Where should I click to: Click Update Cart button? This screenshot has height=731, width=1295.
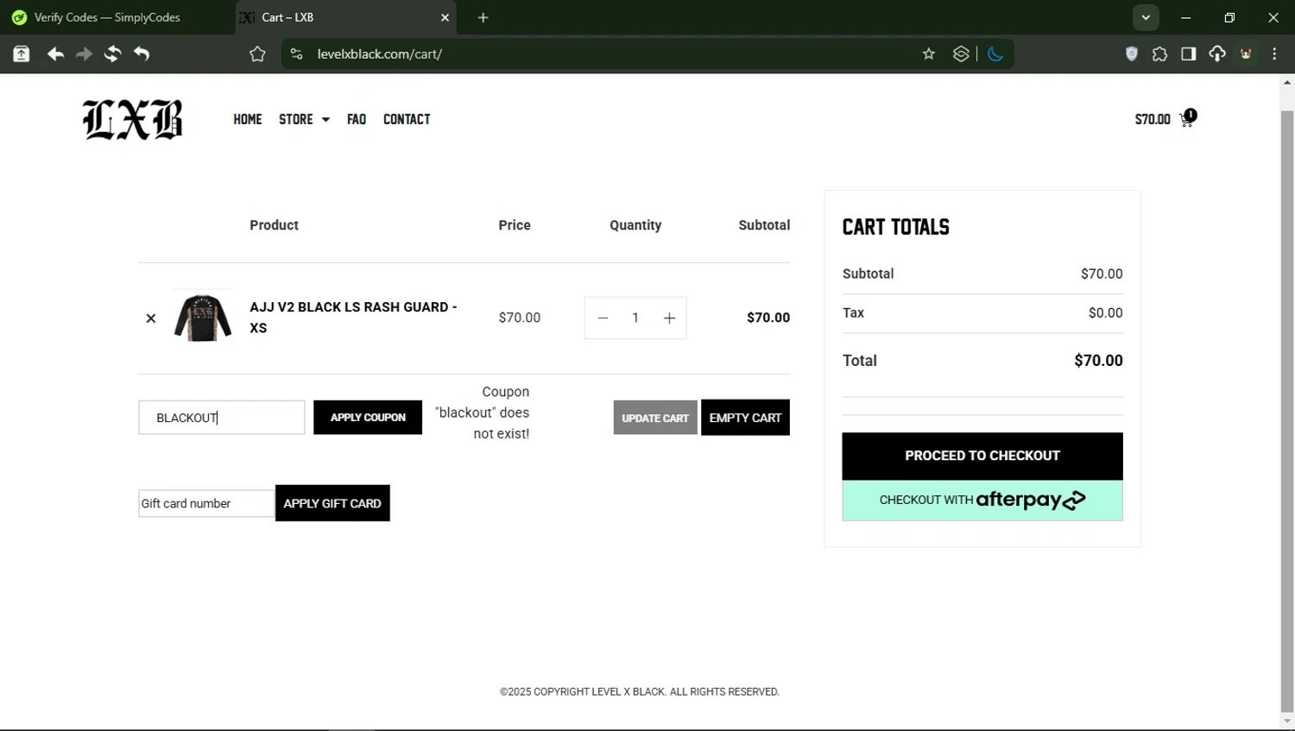[655, 418]
